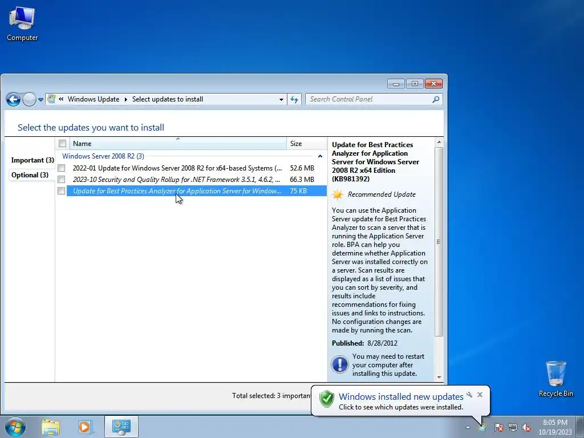Click the KB981392 update title in details
Image resolution: width=584 pixels, height=438 pixels.
click(x=375, y=161)
